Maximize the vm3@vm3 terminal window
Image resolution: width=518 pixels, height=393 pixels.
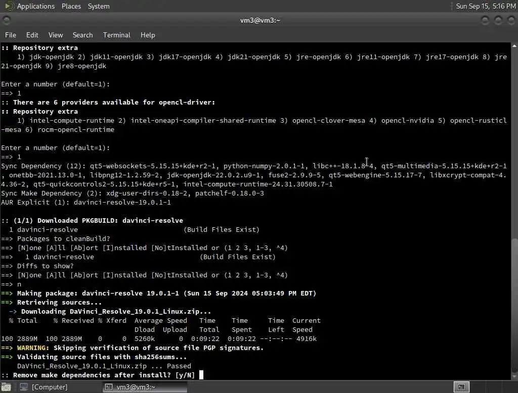(498, 21)
